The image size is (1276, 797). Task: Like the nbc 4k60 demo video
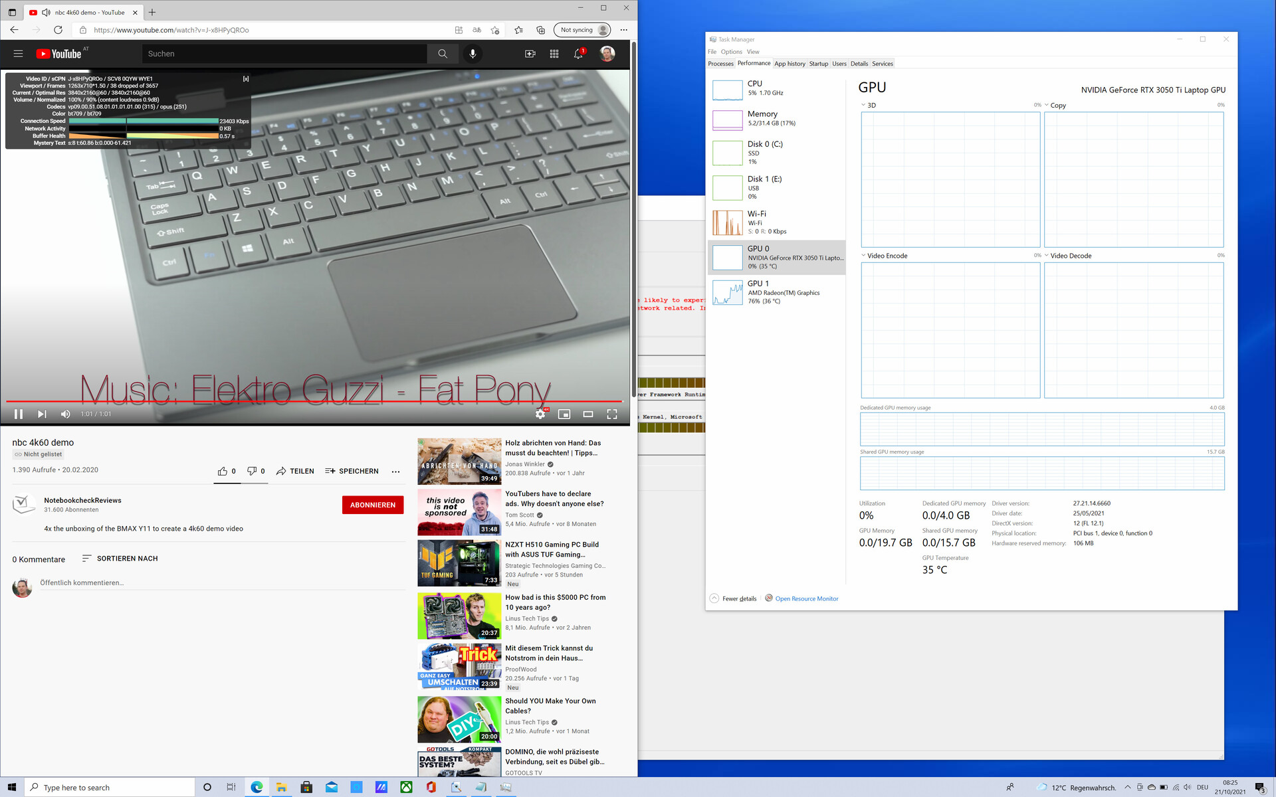pyautogui.click(x=223, y=471)
